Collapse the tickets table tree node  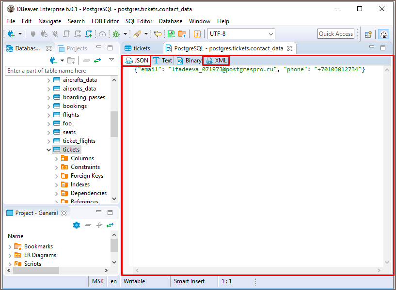pos(48,150)
